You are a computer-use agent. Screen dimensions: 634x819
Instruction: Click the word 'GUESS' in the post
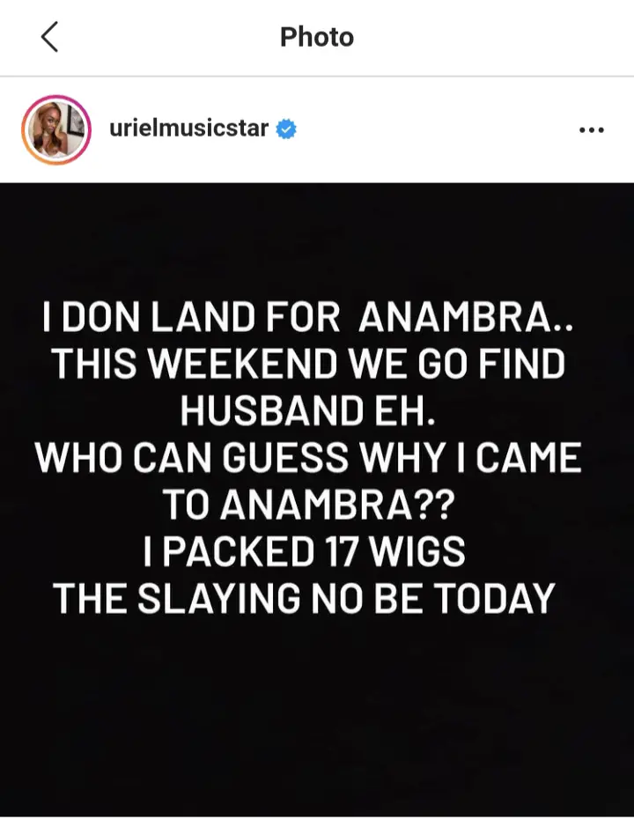(285, 458)
